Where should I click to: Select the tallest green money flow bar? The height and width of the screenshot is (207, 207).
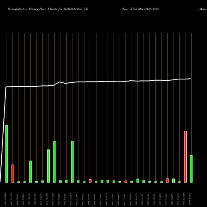7,154
